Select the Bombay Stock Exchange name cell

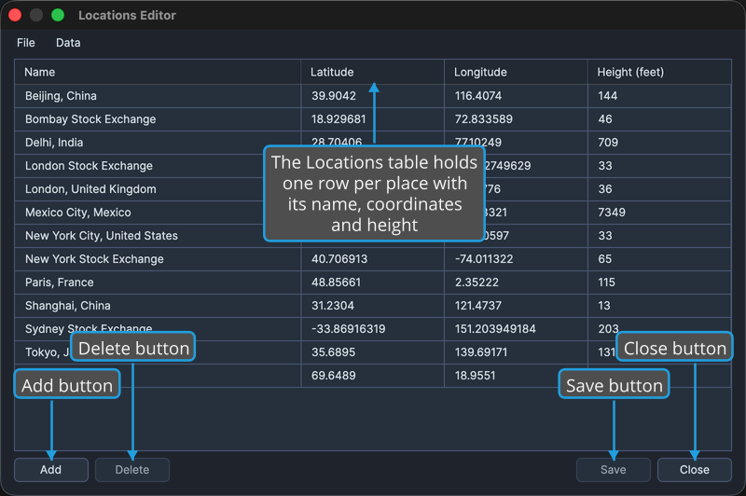click(158, 119)
